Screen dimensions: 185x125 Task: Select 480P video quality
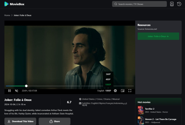coord(108,79)
